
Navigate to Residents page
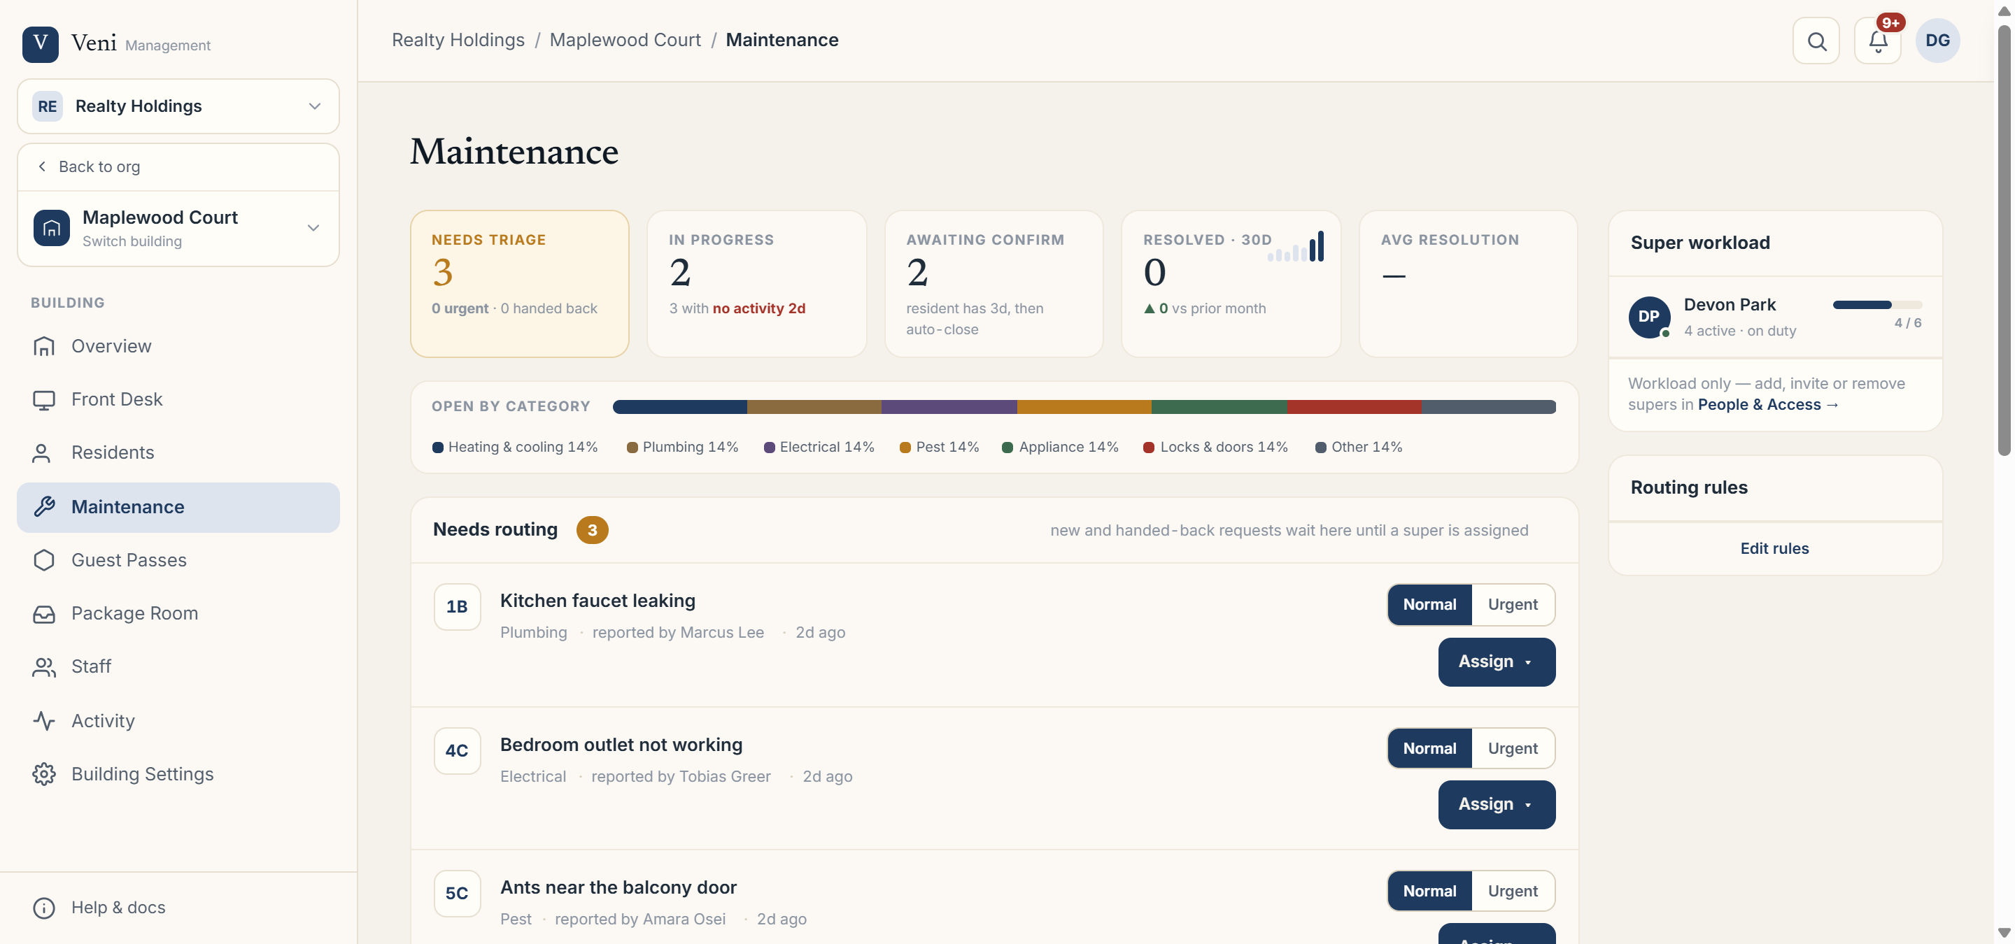point(178,452)
